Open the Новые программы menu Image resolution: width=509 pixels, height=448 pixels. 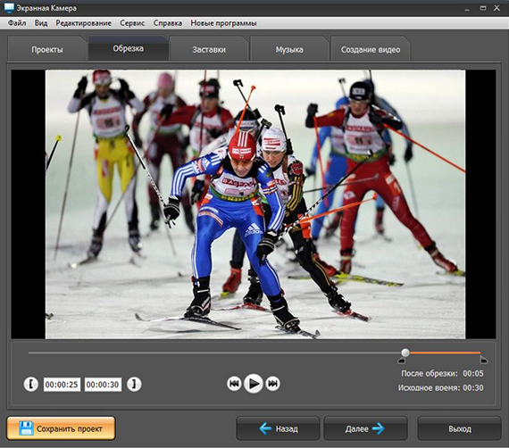[x=223, y=23]
